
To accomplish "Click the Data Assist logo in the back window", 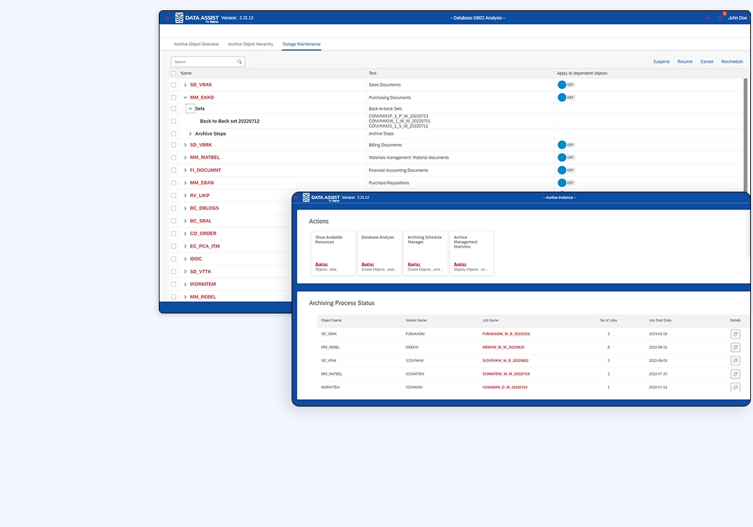I will click(197, 18).
